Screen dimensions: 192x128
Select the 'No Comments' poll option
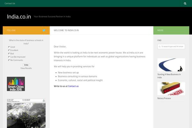[9, 60]
